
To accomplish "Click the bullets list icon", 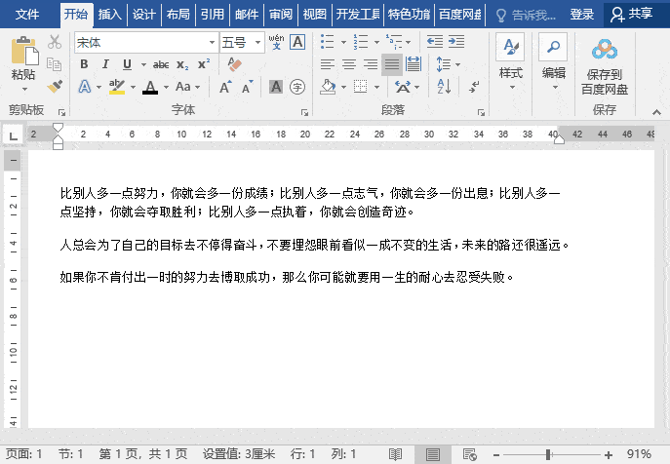I will (x=328, y=42).
